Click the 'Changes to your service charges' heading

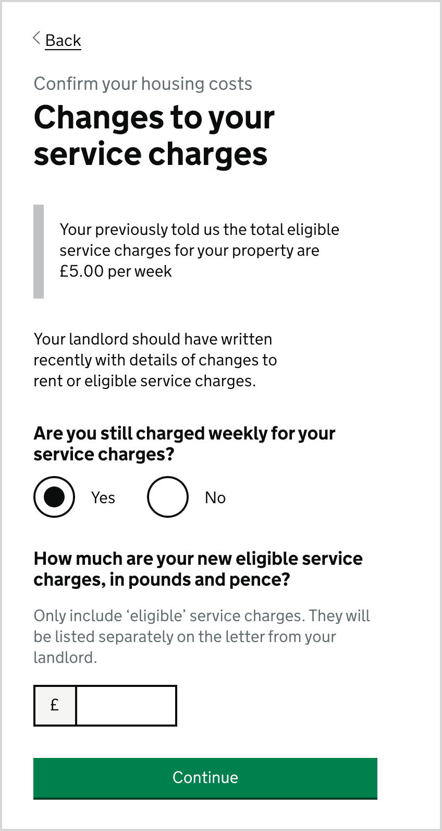[154, 135]
